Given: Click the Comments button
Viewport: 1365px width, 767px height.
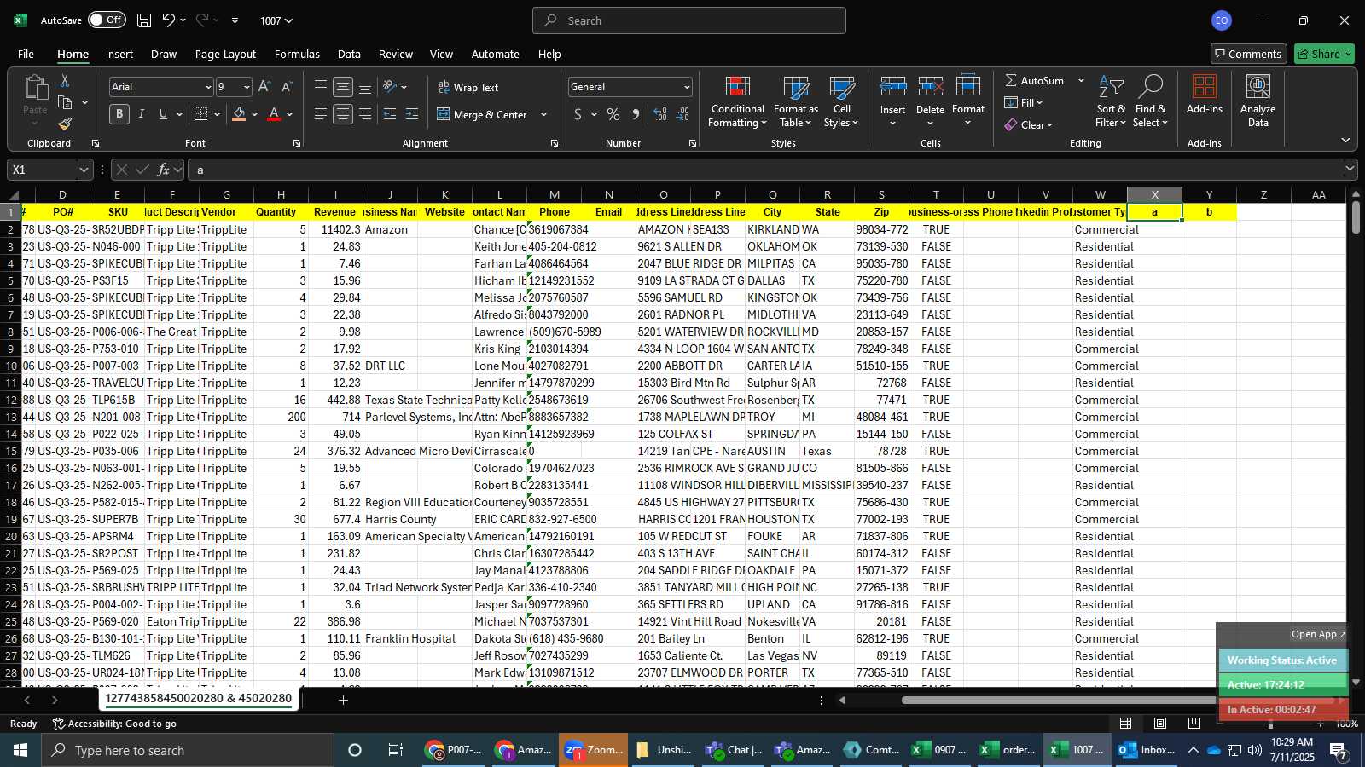Looking at the screenshot, I should (x=1248, y=54).
